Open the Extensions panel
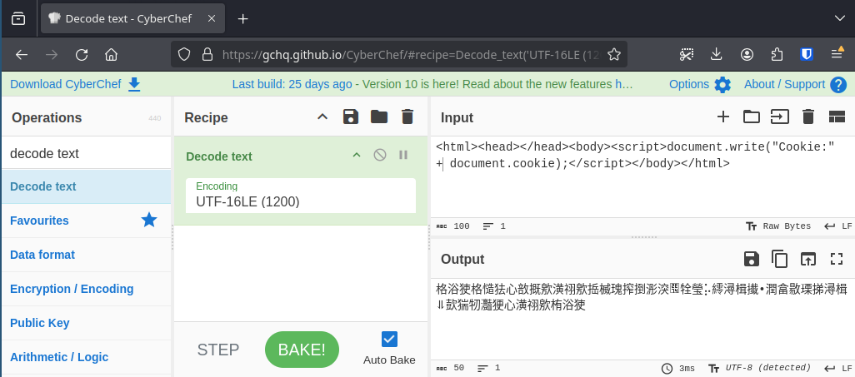 pyautogui.click(x=777, y=54)
